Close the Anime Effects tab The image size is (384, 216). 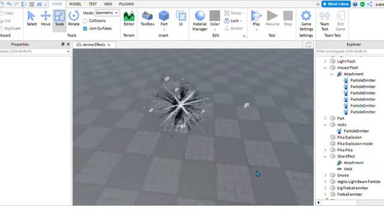[x=109, y=45]
